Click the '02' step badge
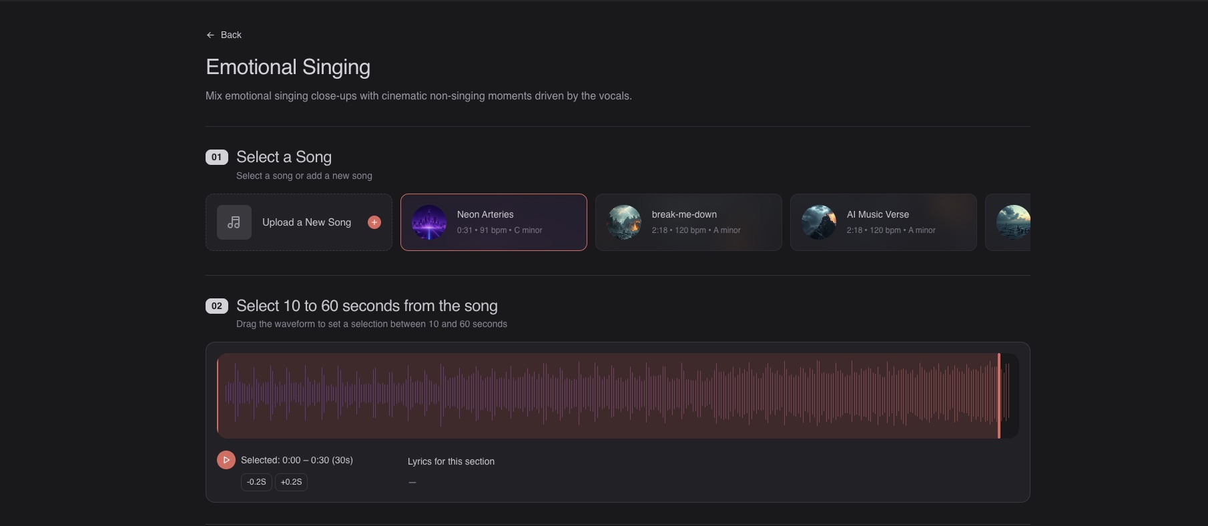 (x=217, y=306)
